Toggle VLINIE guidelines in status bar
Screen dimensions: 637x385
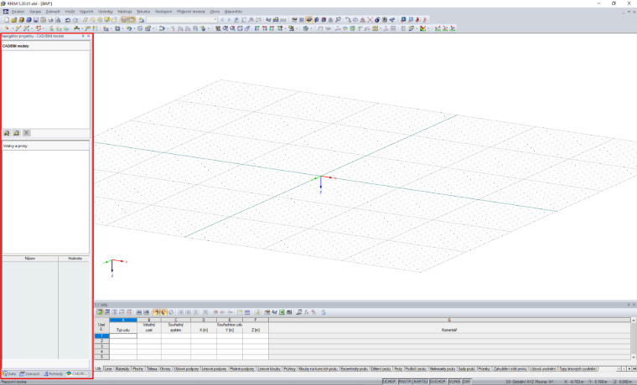pyautogui.click(x=454, y=382)
